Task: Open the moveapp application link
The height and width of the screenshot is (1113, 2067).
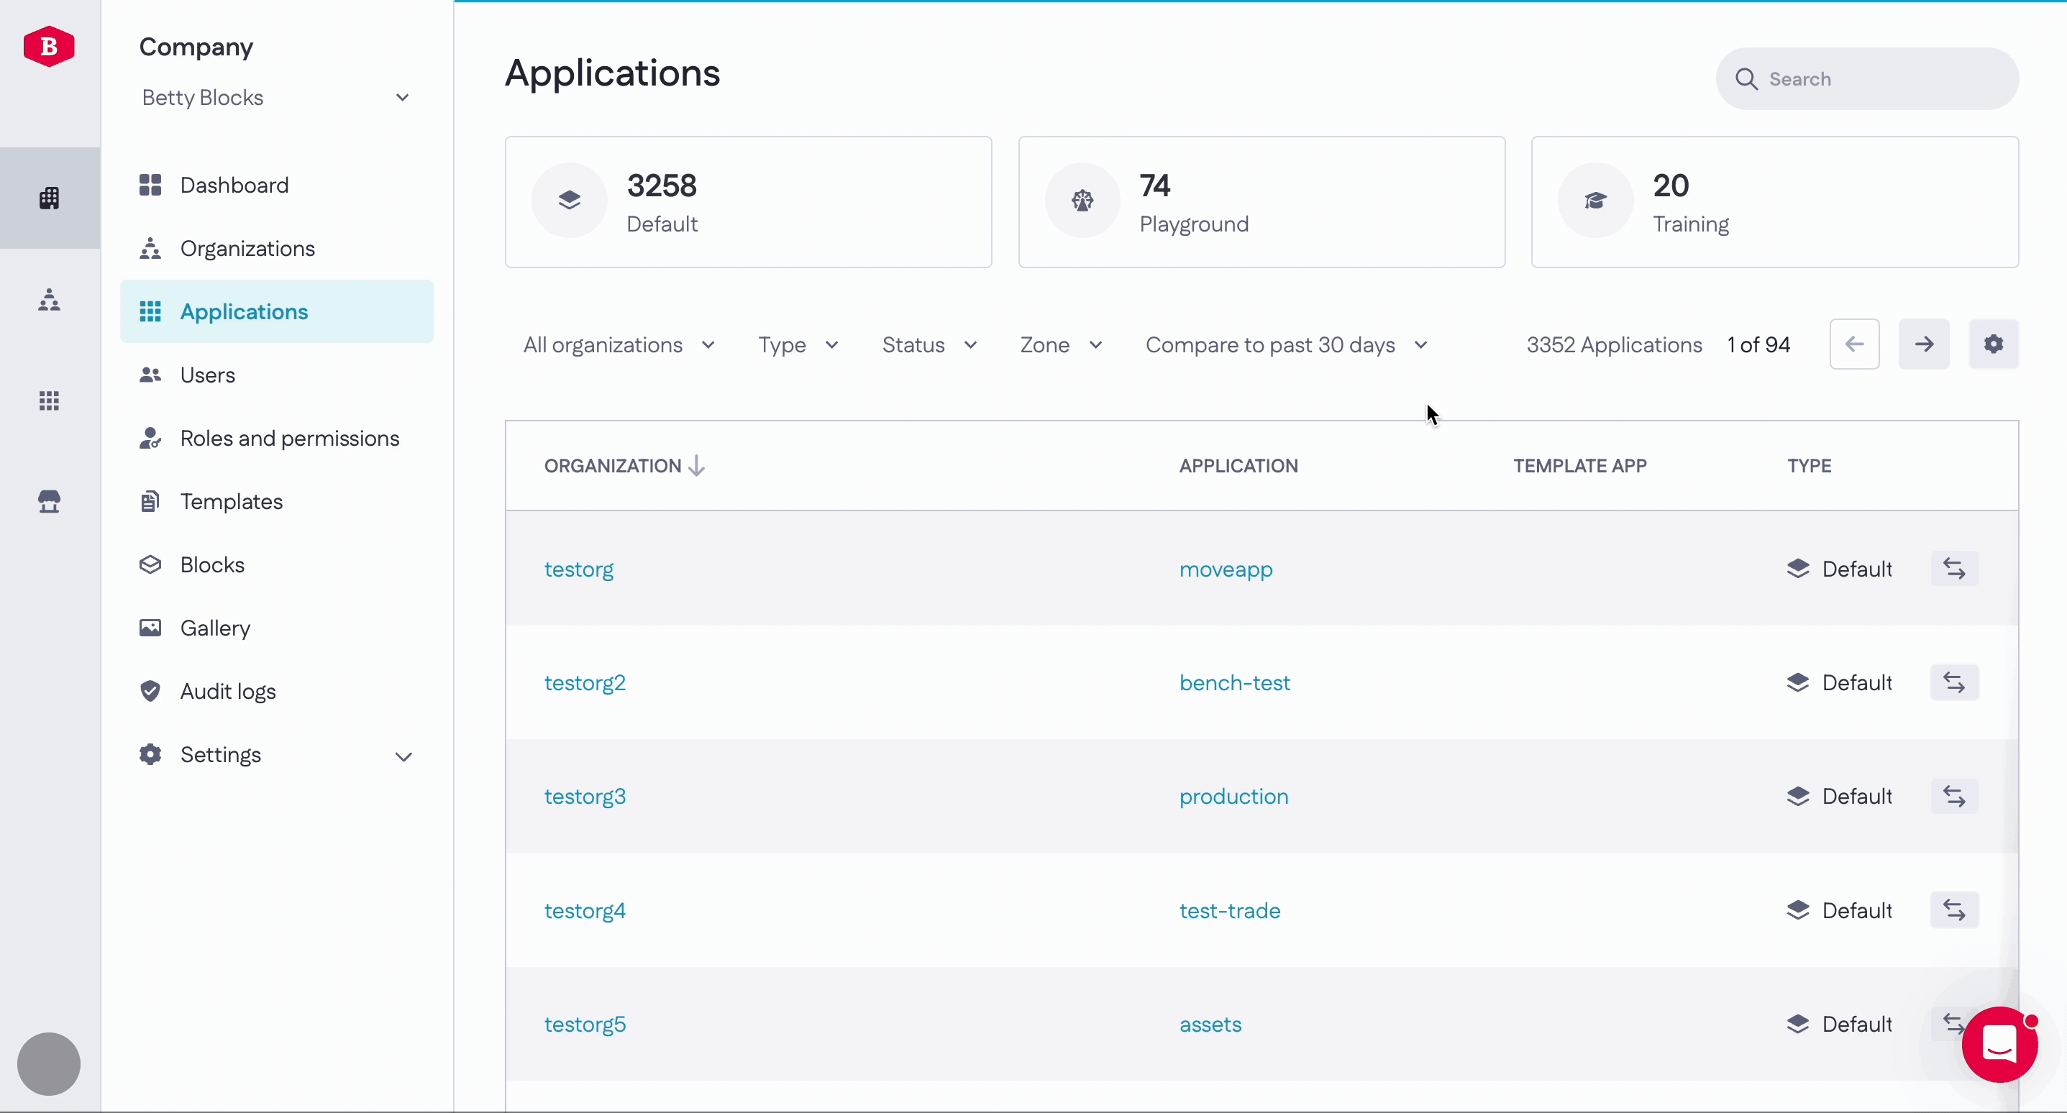Action: tap(1226, 569)
